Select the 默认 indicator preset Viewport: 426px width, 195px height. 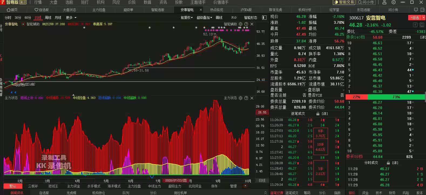point(13,186)
